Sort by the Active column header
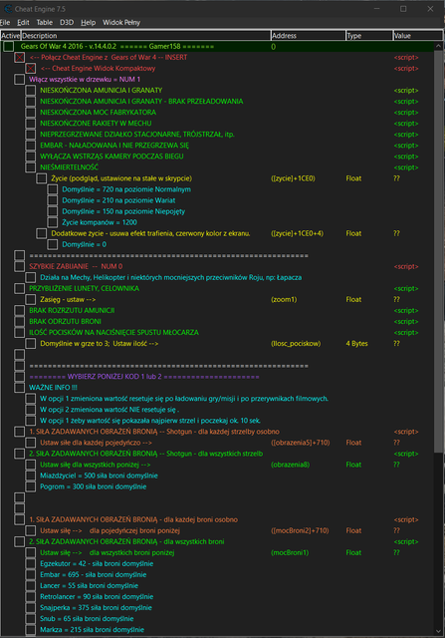This screenshot has height=638, width=445. (11, 36)
